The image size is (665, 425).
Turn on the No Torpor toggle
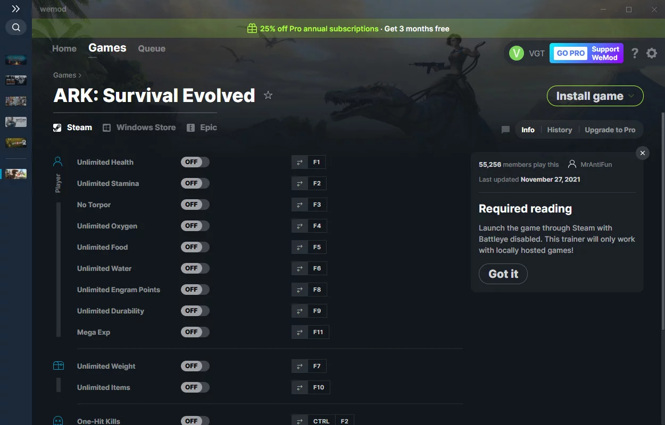pos(195,205)
